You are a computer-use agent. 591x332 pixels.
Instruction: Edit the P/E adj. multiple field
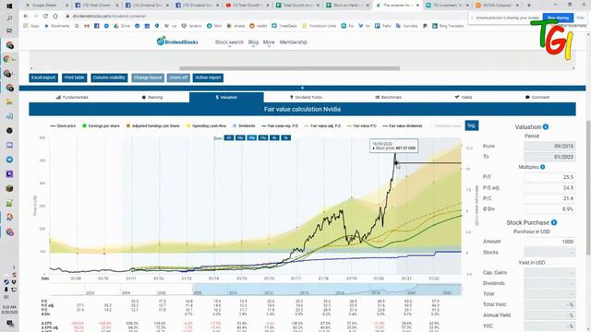(549, 187)
